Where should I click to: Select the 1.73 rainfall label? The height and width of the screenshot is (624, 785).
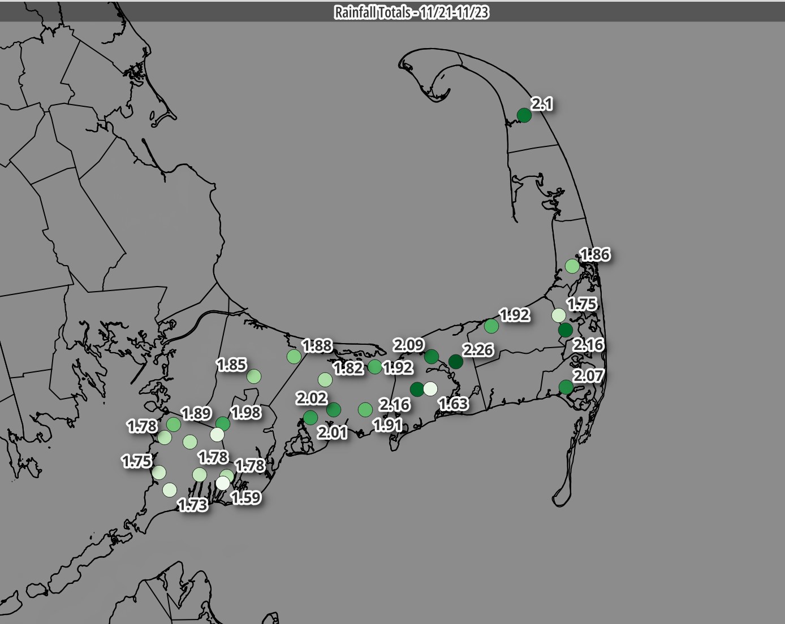click(x=193, y=505)
